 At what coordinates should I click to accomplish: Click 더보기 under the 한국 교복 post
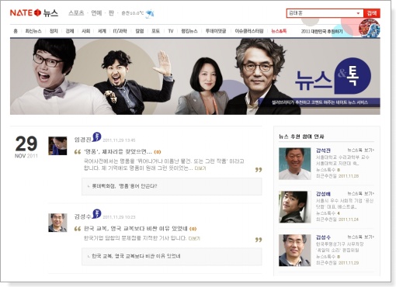coord(194,238)
